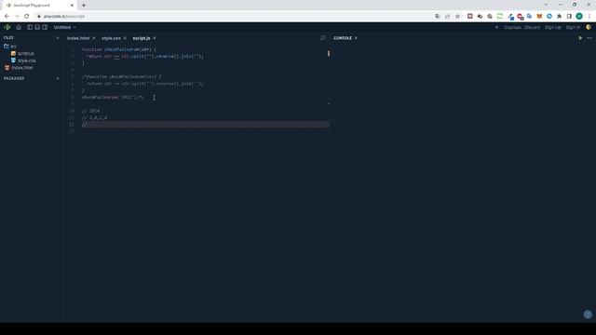Viewport: 596px width, 335px height.
Task: Toggle the browser side panel icon
Action: click(569, 17)
